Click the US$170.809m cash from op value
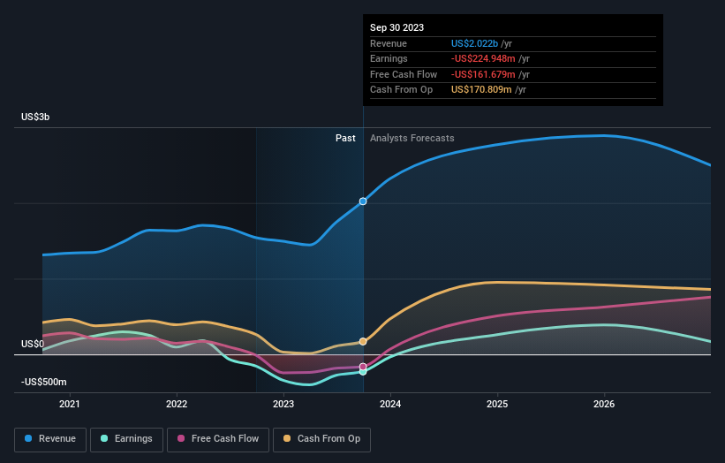The image size is (725, 463). tap(481, 90)
